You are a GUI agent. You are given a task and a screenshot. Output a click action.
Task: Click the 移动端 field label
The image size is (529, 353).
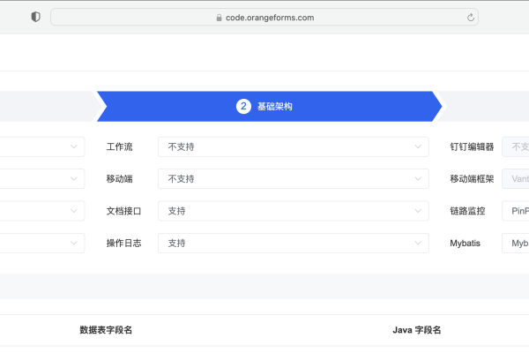pos(119,179)
